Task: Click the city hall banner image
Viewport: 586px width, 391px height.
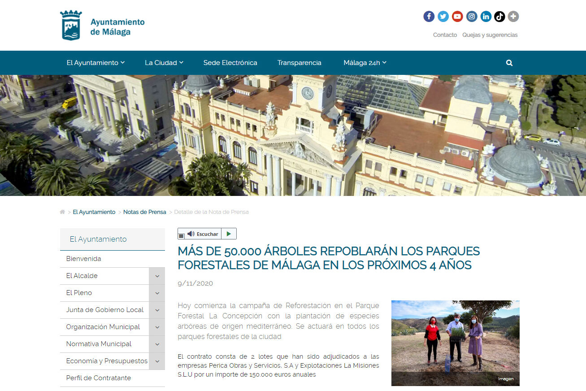Action: point(293,135)
